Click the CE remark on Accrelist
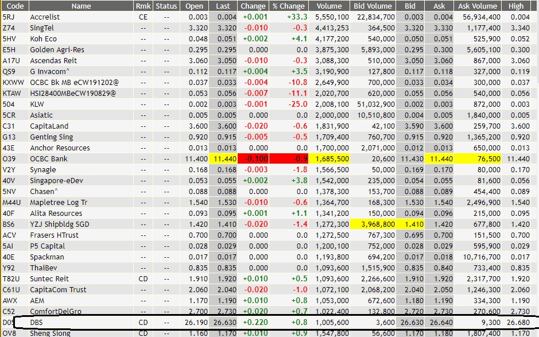This screenshot has width=539, height=337. [x=143, y=17]
